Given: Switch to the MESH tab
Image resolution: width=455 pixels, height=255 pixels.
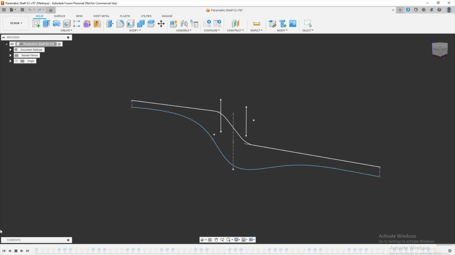Looking at the screenshot, I should point(79,16).
